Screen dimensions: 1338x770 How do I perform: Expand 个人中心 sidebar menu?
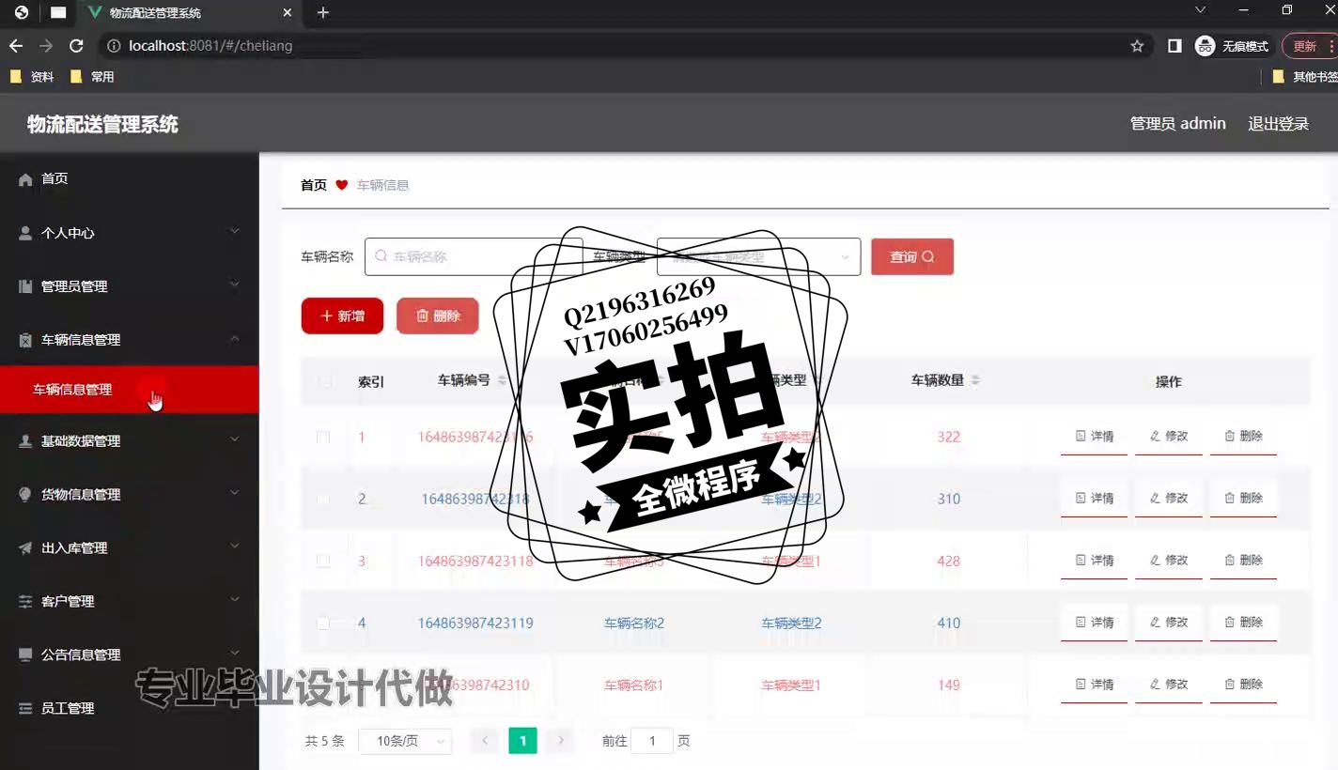click(x=130, y=233)
